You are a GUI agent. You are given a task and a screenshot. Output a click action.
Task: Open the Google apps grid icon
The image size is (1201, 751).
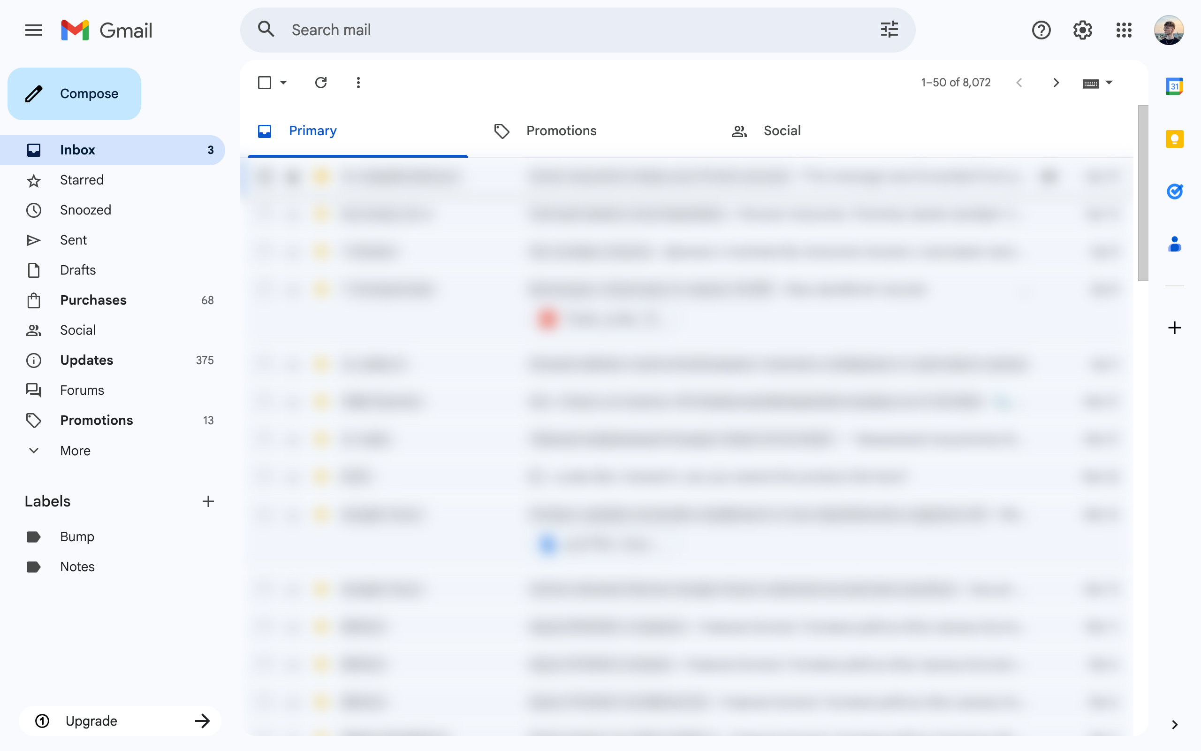pos(1124,31)
